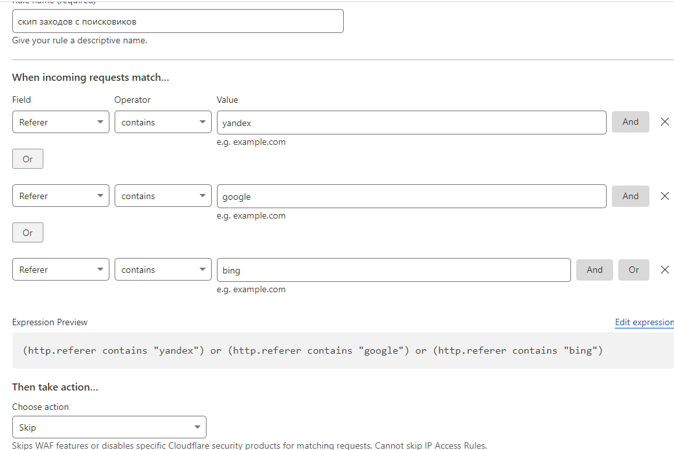Open the Edit expression link
Screen dimensions: 674x450
click(x=644, y=322)
